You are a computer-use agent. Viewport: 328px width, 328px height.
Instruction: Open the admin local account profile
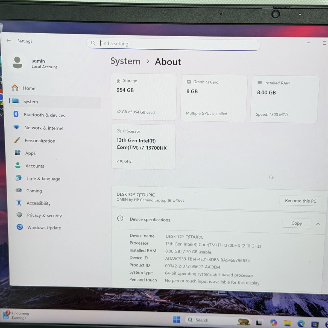[x=35, y=63]
